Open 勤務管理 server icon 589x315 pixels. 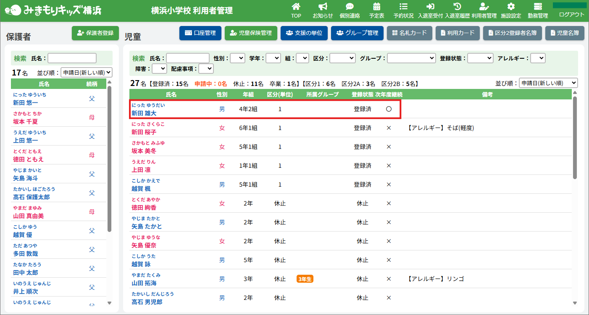(x=538, y=7)
